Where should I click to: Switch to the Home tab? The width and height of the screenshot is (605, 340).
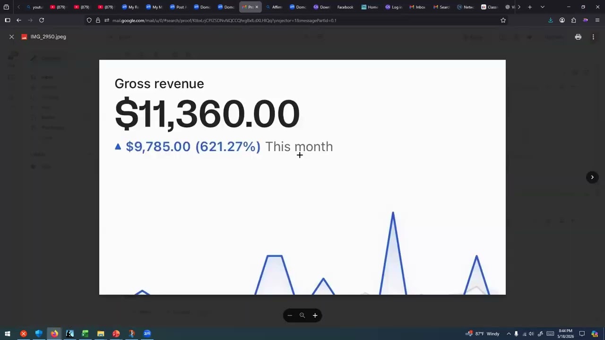(370, 7)
